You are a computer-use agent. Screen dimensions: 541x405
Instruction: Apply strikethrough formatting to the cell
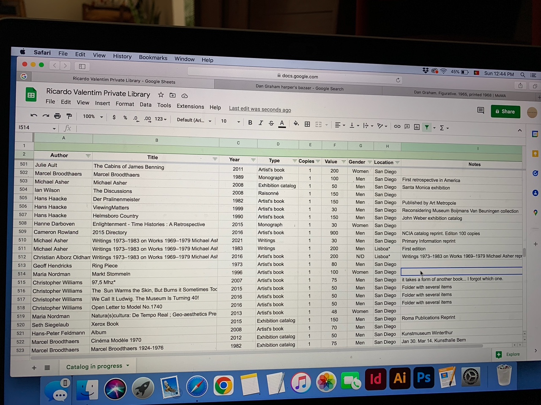[x=271, y=123]
